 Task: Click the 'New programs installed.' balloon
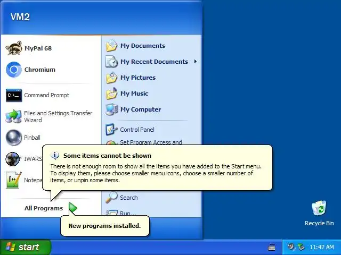[x=105, y=226]
